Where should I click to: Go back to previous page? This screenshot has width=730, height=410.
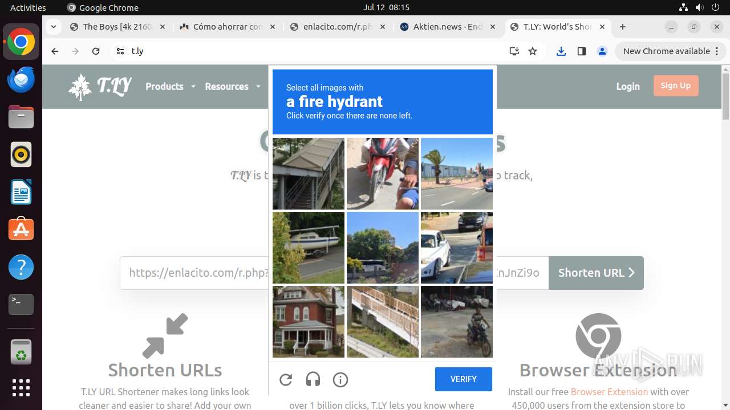point(55,51)
